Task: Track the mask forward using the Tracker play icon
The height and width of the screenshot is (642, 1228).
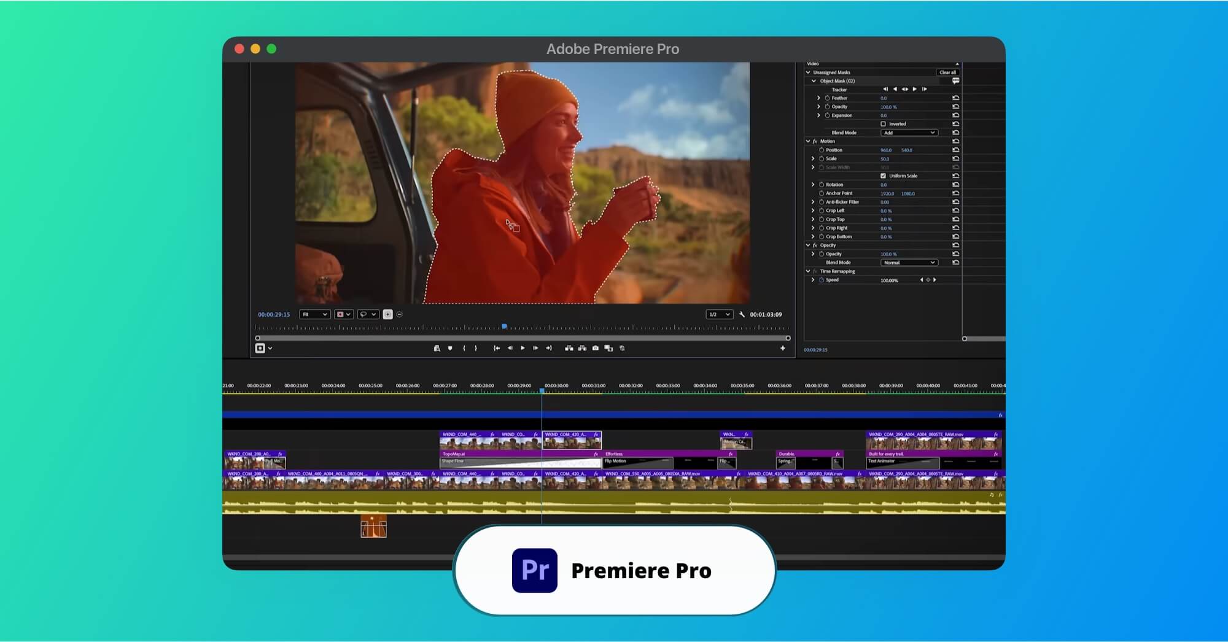Action: (914, 89)
